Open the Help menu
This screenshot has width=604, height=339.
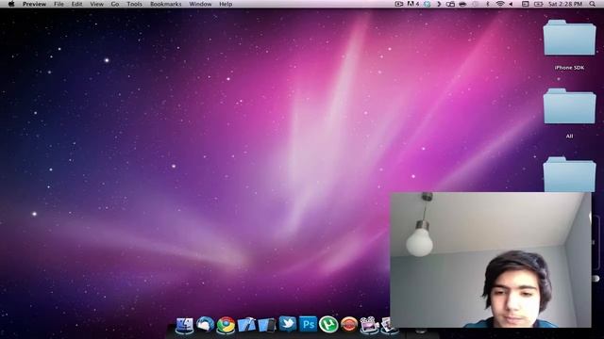tap(226, 4)
